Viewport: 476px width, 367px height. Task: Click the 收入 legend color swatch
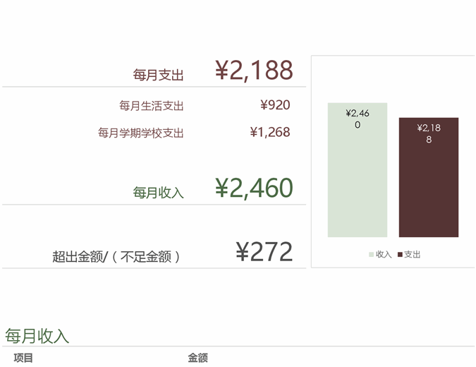(371, 255)
